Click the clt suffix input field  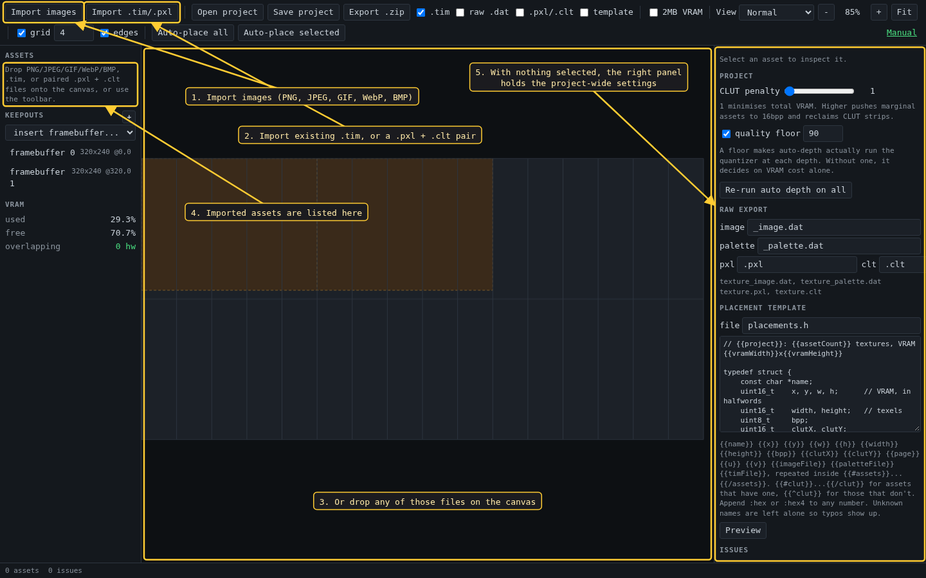coord(902,265)
